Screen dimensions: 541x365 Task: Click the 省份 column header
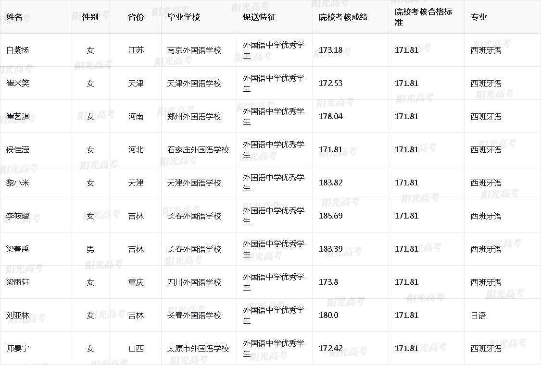tap(136, 17)
